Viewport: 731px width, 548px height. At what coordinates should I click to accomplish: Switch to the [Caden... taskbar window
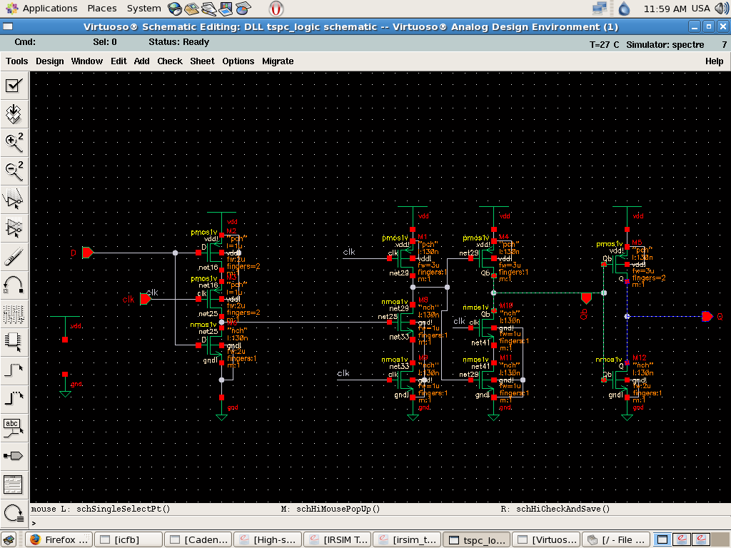[198, 539]
